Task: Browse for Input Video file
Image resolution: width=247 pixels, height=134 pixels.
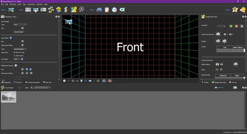Action: 22,41
